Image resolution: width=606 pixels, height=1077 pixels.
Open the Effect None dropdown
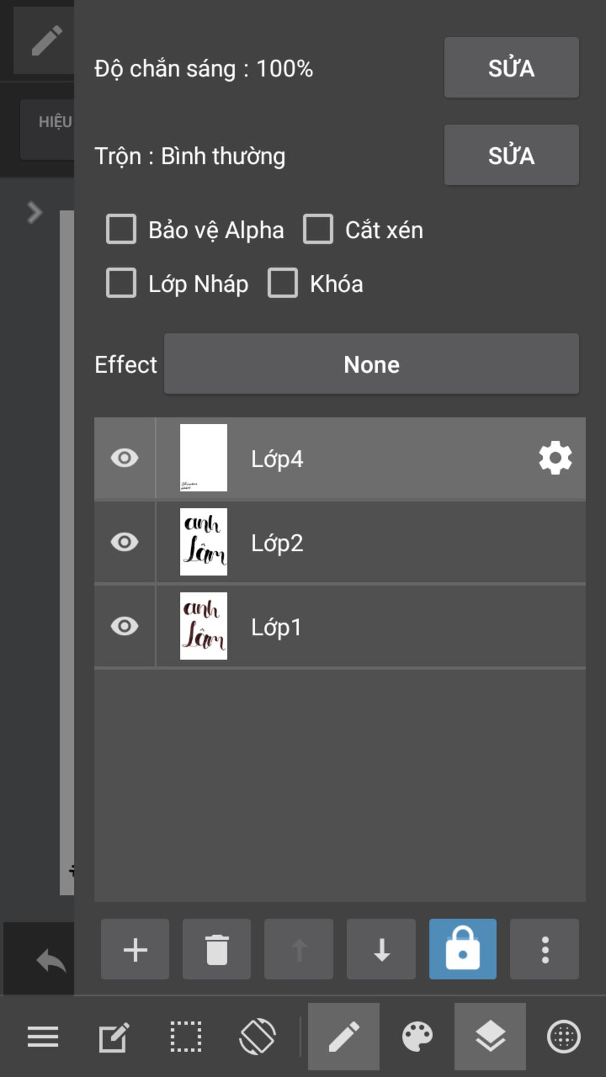(x=371, y=364)
